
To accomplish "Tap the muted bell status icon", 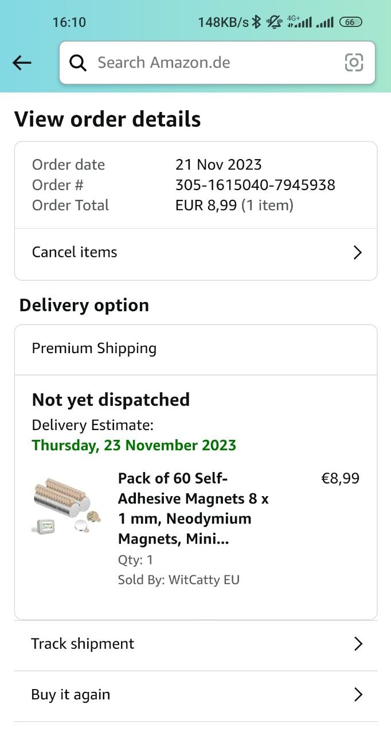I will point(275,22).
